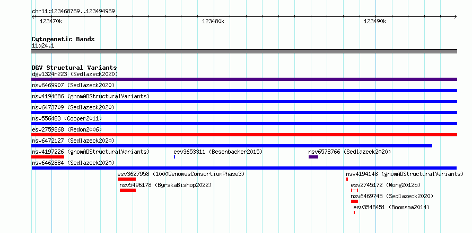This screenshot has height=233, width=472.
Task: Open the nsv6462884 (Sedlazeck2020) label
Action: [x=73, y=163]
